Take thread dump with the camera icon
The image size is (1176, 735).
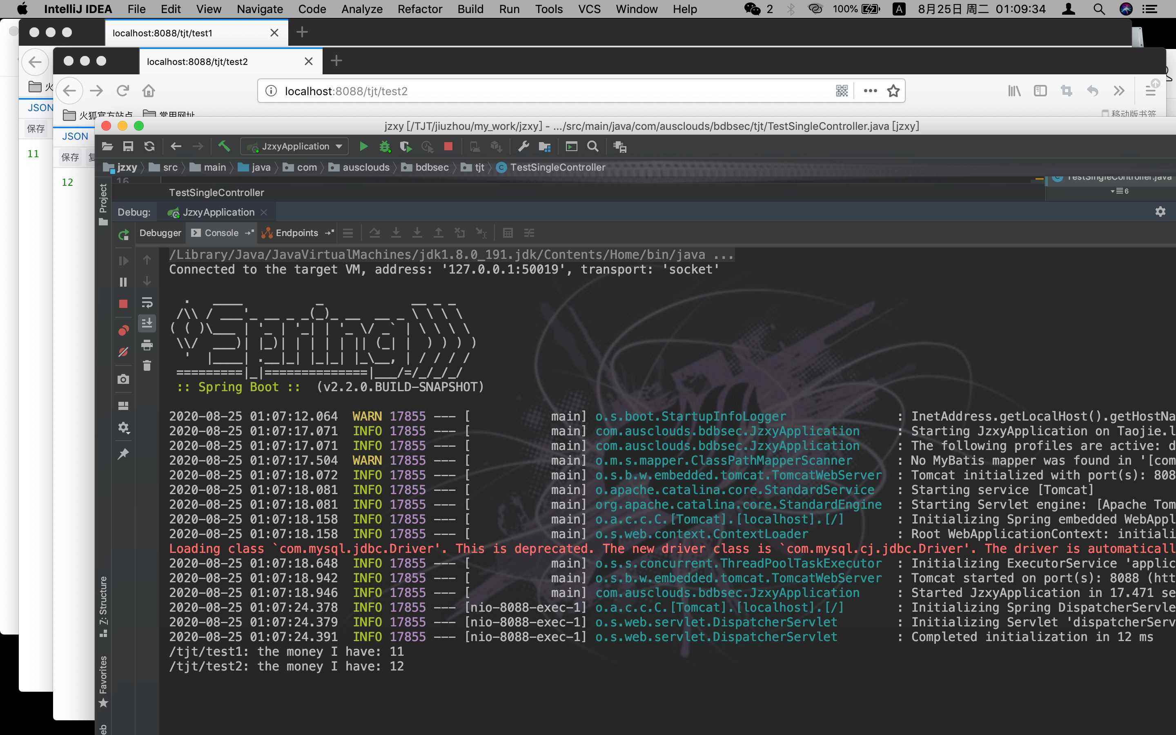click(123, 379)
